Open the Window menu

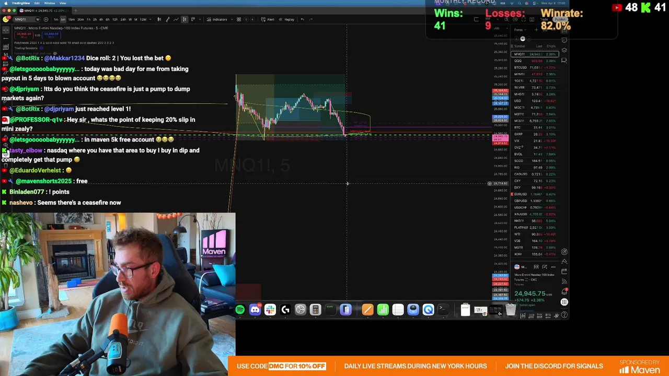(x=50, y=3)
